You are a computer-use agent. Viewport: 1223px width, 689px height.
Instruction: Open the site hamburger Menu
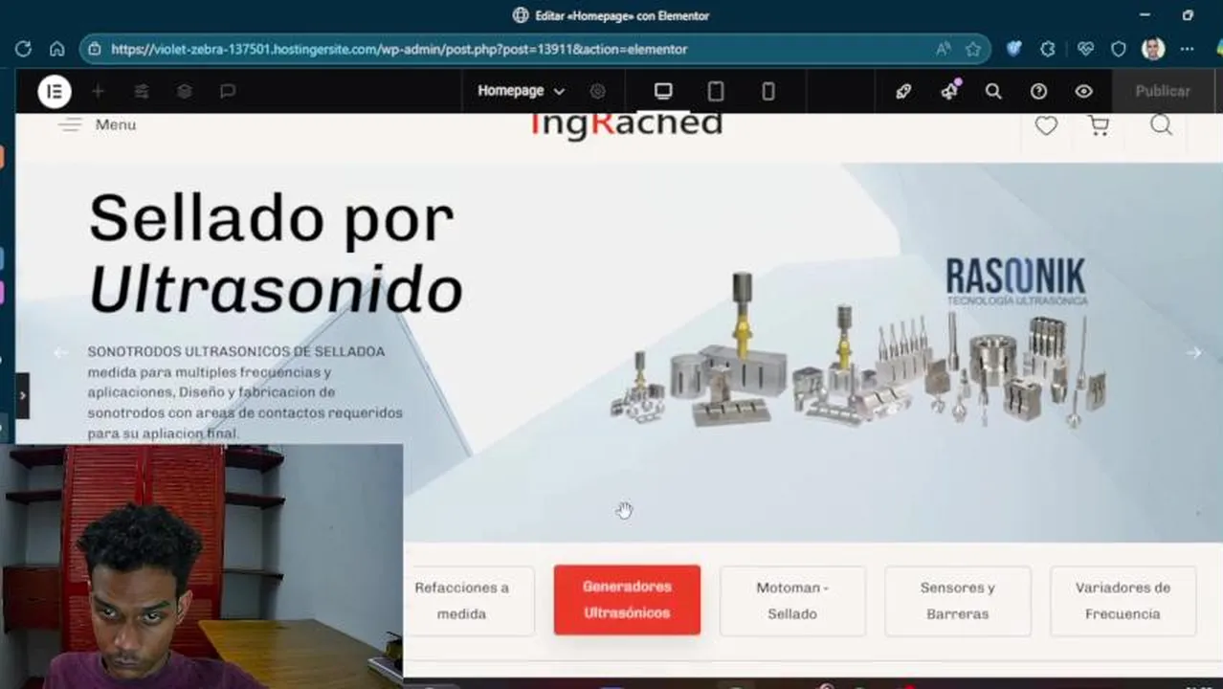[x=97, y=124]
